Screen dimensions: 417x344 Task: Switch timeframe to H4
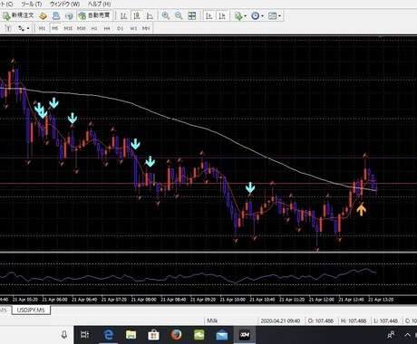click(107, 28)
